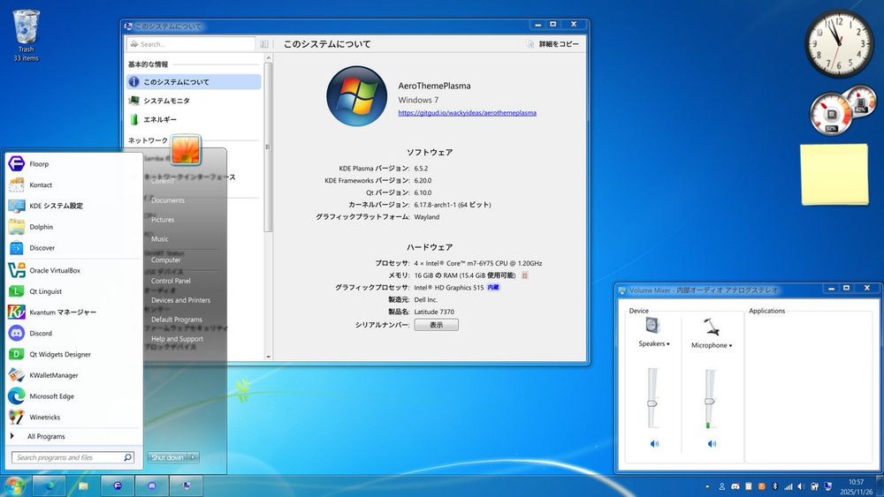Open the gitgud.io aerothemeplasma link
The height and width of the screenshot is (497, 884).
[x=468, y=113]
